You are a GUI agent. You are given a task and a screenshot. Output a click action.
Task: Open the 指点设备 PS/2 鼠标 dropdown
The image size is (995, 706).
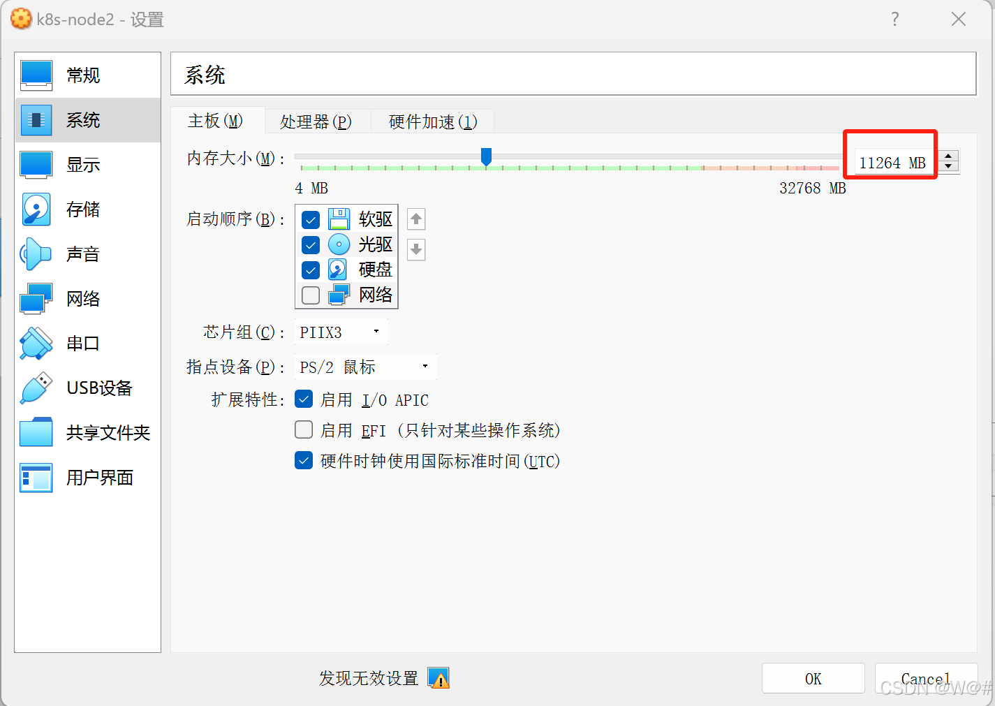coord(366,367)
